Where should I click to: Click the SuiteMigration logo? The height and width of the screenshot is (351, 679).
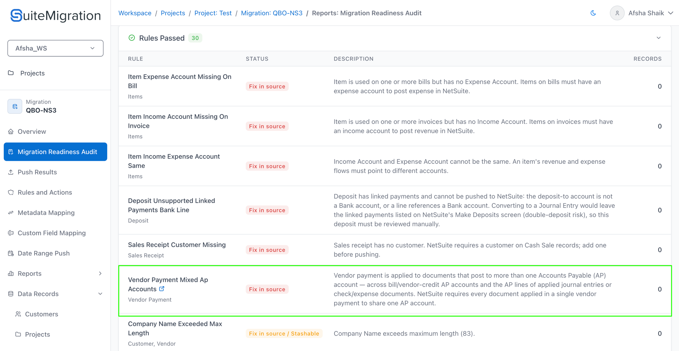[55, 15]
